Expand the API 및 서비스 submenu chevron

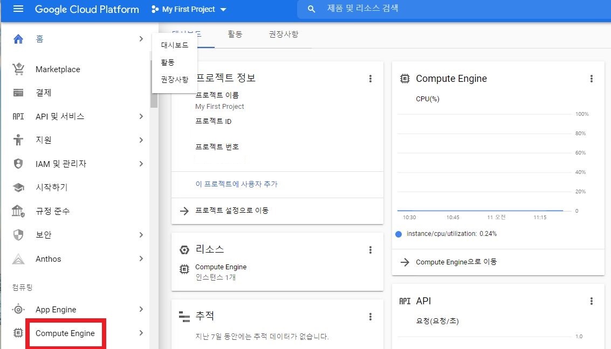pyautogui.click(x=141, y=116)
